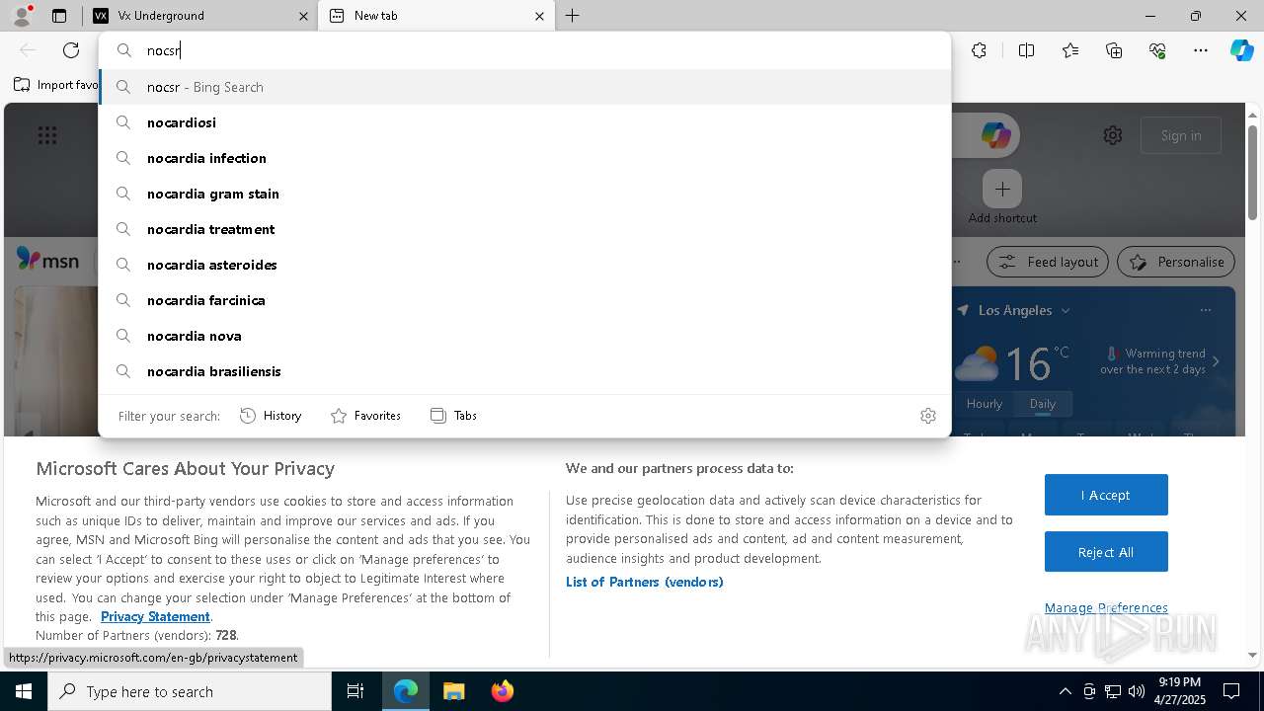Screen dimensions: 1264x711
Task: Open the apps grid launcher icon
Action: tap(47, 135)
